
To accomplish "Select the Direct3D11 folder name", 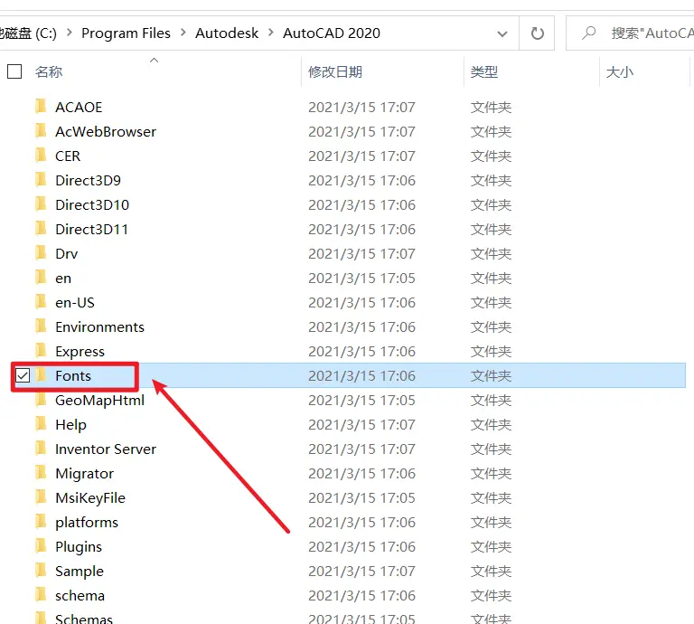I will pos(91,229).
